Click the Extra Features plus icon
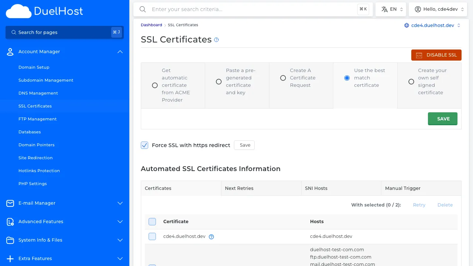The image size is (473, 266). pyautogui.click(x=10, y=259)
